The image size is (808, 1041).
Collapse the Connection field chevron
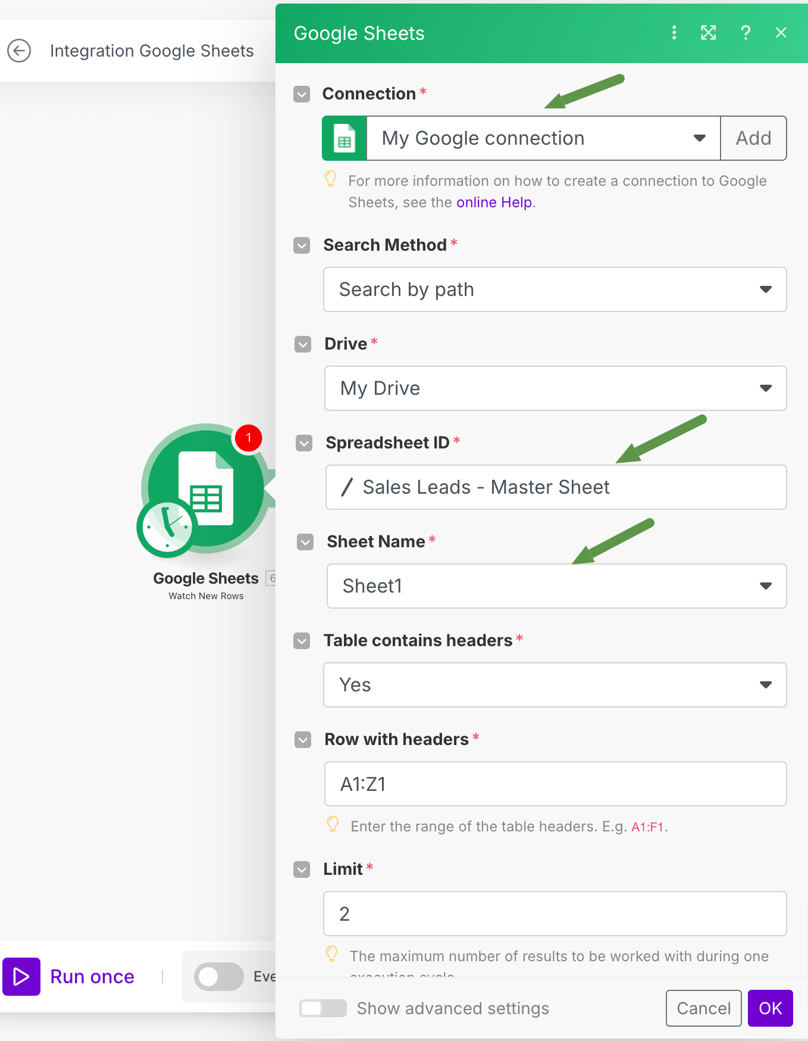tap(302, 94)
